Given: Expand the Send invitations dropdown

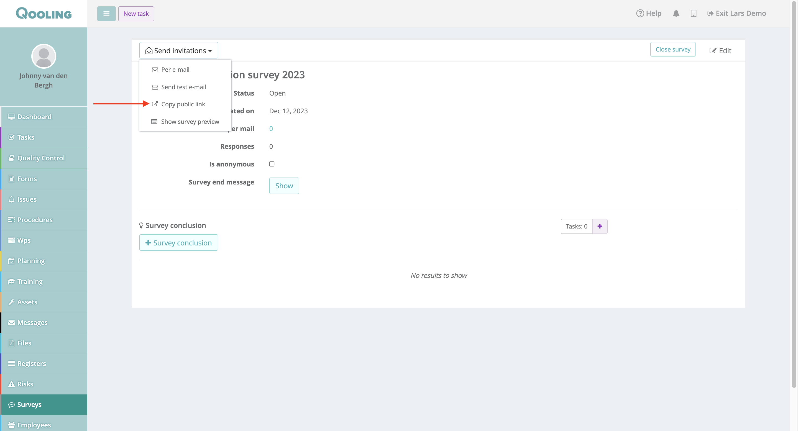Looking at the screenshot, I should click(x=178, y=50).
